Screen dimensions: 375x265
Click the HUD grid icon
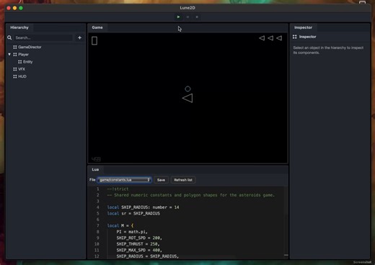click(x=15, y=76)
